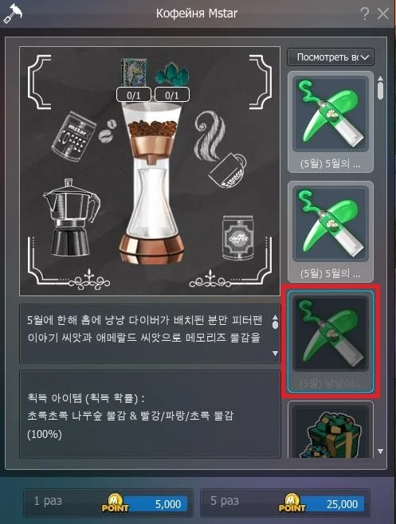The height and width of the screenshot is (524, 396).
Task: Click the emerald seeds ingredient icon
Action: click(171, 74)
